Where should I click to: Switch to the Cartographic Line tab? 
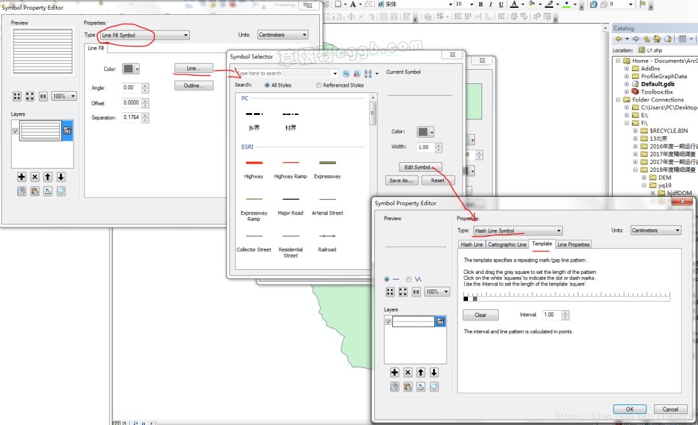click(507, 245)
